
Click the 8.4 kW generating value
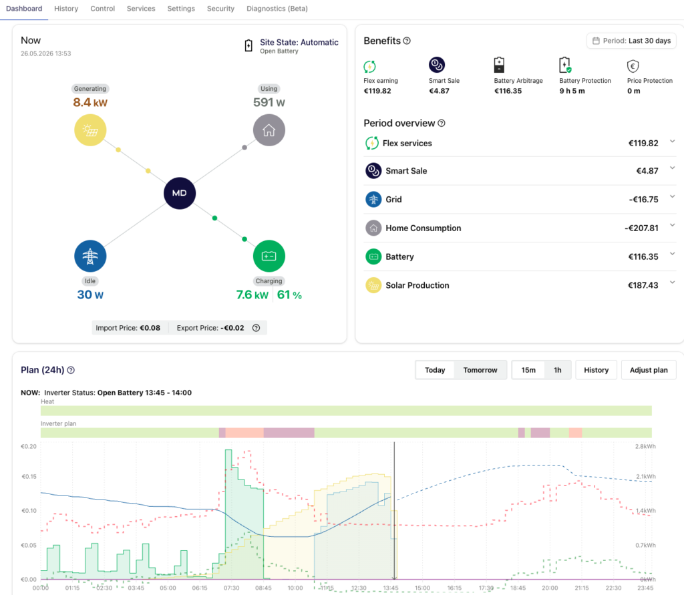click(x=90, y=103)
